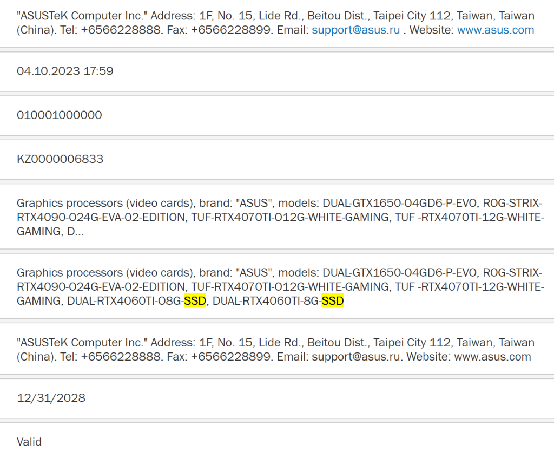
Task: Select the date text 04.10.2023 17:59
Action: (65, 71)
